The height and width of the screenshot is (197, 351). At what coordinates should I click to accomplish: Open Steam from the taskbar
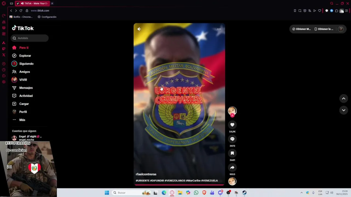click(x=244, y=193)
